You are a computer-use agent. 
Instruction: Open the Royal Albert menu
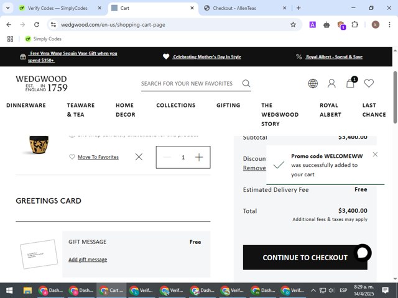(x=330, y=110)
